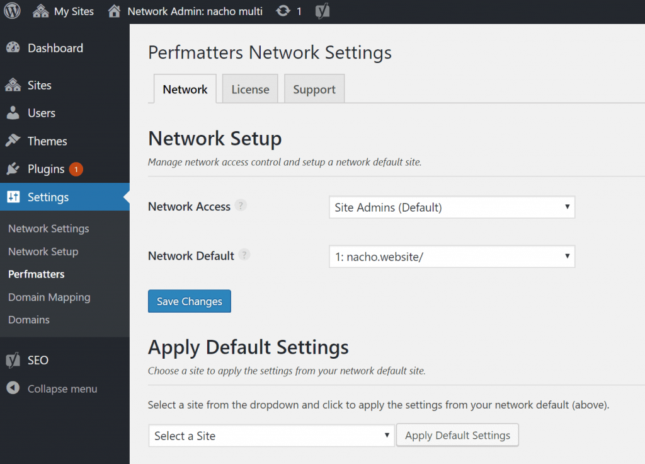Switch to the License tab
Viewport: 645px width, 464px height.
250,90
